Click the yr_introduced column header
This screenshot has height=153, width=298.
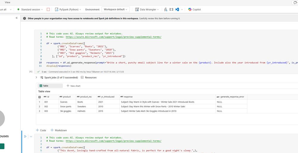pyautogui.click(x=108, y=97)
